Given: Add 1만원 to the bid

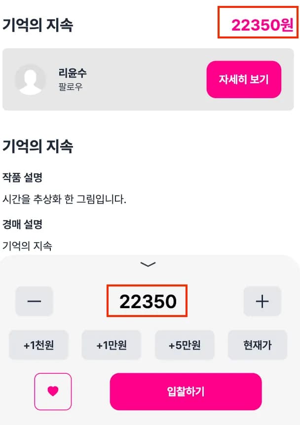Looking at the screenshot, I should 112,345.
